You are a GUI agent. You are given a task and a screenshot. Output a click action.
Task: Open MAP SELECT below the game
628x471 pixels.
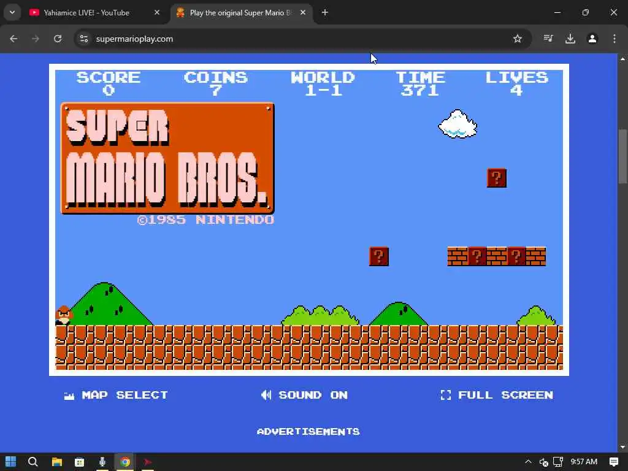pos(116,395)
